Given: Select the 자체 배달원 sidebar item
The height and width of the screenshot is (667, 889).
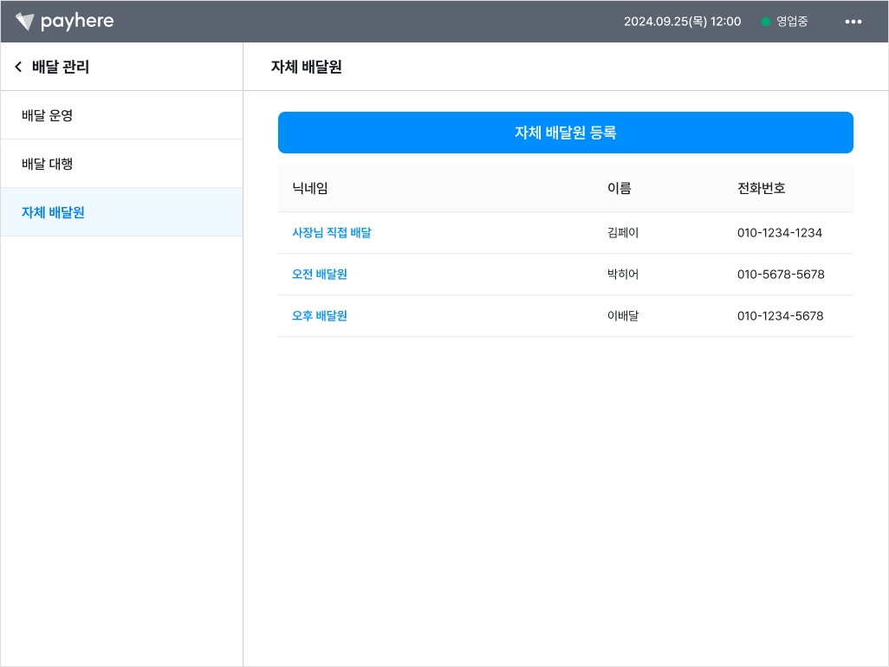Looking at the screenshot, I should point(122,212).
